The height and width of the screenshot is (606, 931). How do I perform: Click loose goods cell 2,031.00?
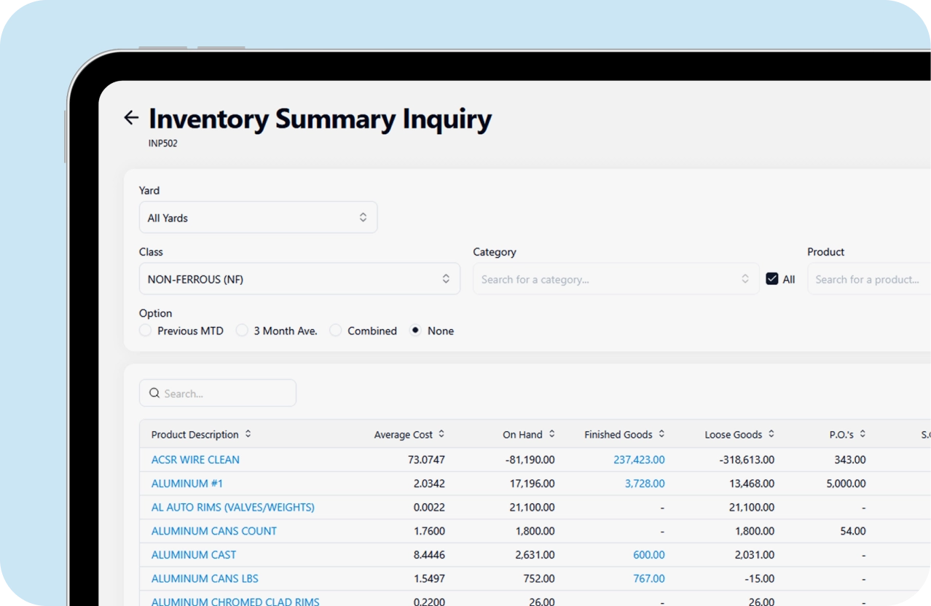coord(755,555)
